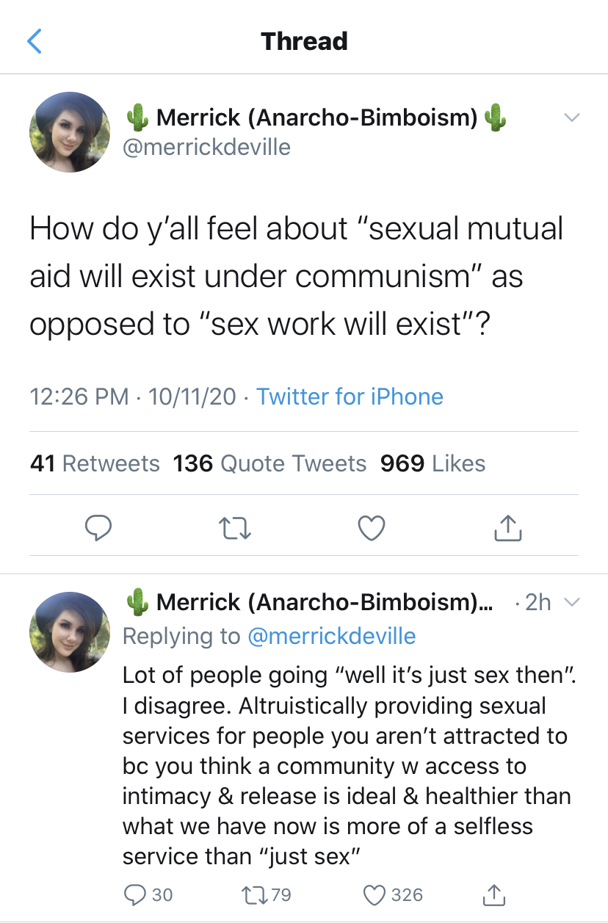Image resolution: width=608 pixels, height=923 pixels.
Task: View the 41 Retweets list
Action: click(95, 463)
